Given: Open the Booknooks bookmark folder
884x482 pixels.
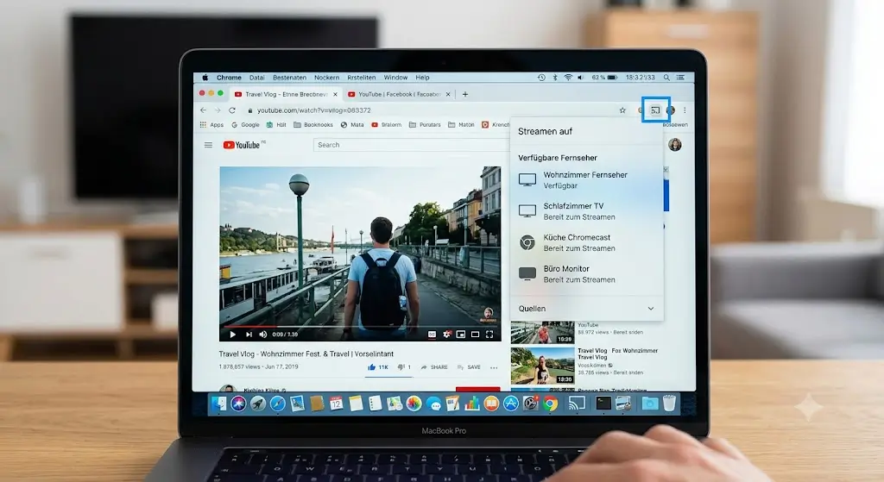Looking at the screenshot, I should click(x=313, y=125).
